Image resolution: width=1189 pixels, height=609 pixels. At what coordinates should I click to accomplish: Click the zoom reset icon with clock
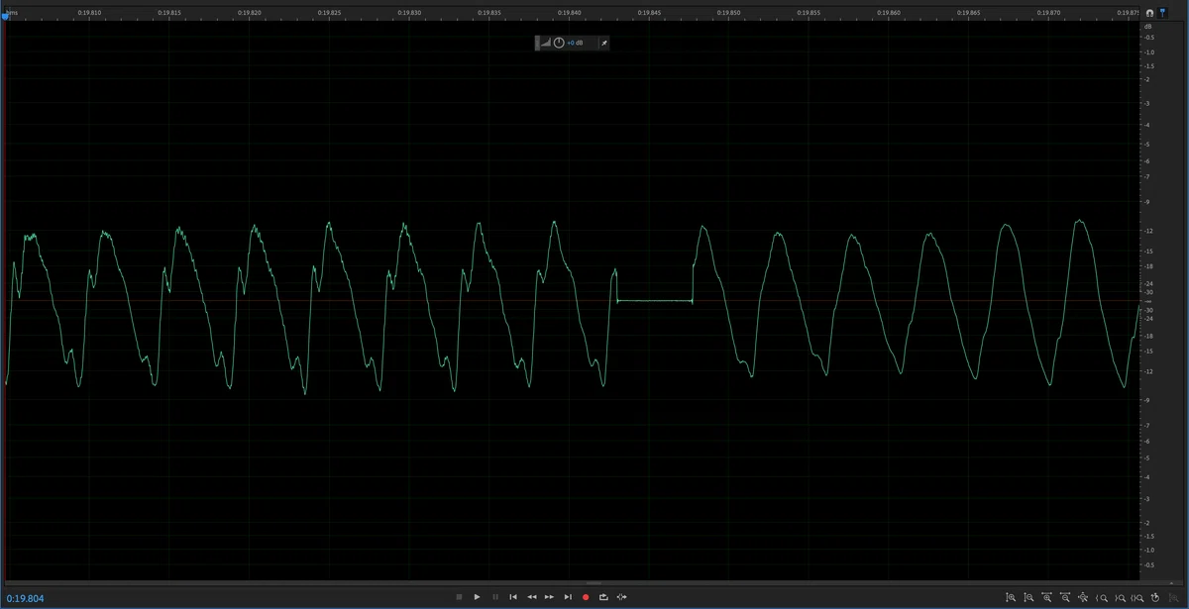coord(1155,597)
